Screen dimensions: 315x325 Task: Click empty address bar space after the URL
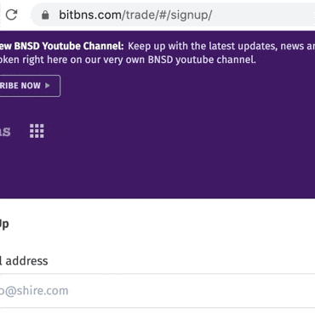264,14
